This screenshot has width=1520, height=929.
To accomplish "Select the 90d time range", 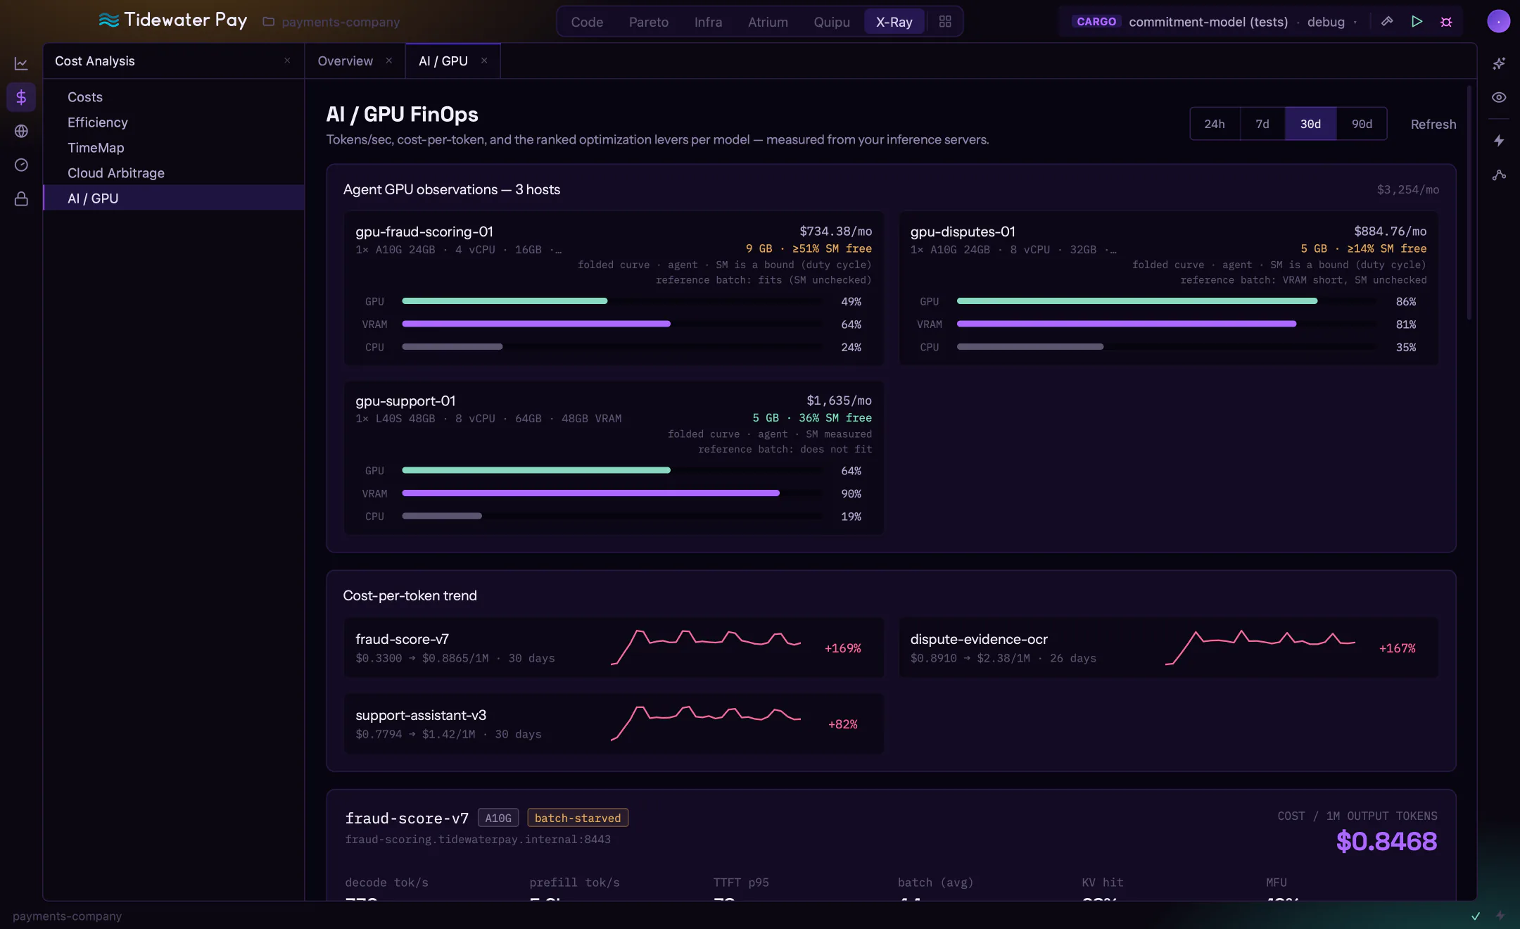I will (x=1362, y=124).
